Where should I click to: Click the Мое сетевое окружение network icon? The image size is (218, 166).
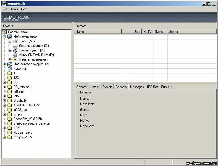10,64
